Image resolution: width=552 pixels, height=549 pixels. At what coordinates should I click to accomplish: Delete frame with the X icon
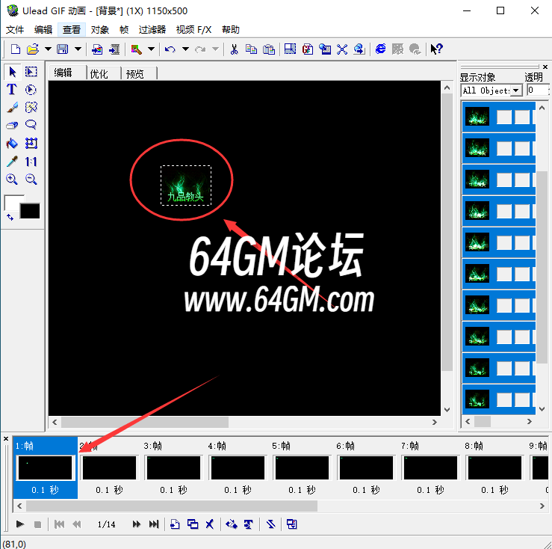point(210,524)
